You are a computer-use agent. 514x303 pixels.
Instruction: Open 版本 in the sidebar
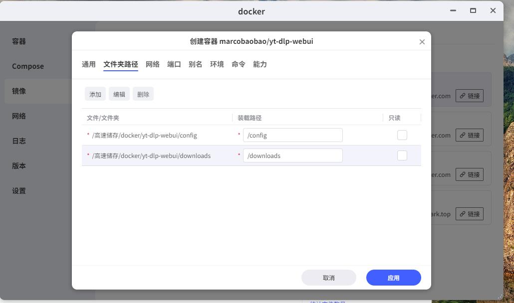19,165
